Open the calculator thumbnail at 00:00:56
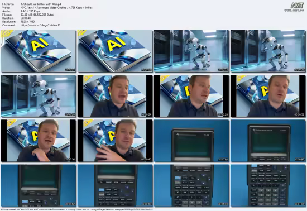The width and height of the screenshot is (307, 211). point(115,185)
